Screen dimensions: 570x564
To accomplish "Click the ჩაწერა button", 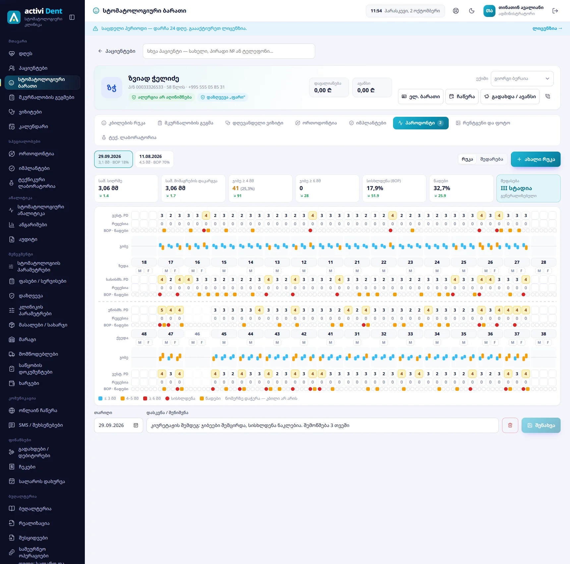I will pos(462,97).
